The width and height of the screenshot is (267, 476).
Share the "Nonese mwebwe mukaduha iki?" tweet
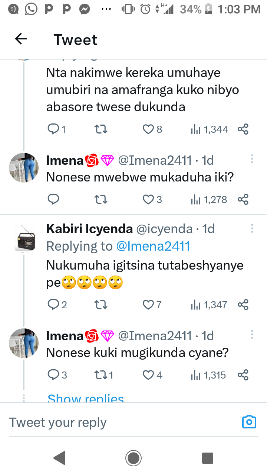pos(243,200)
